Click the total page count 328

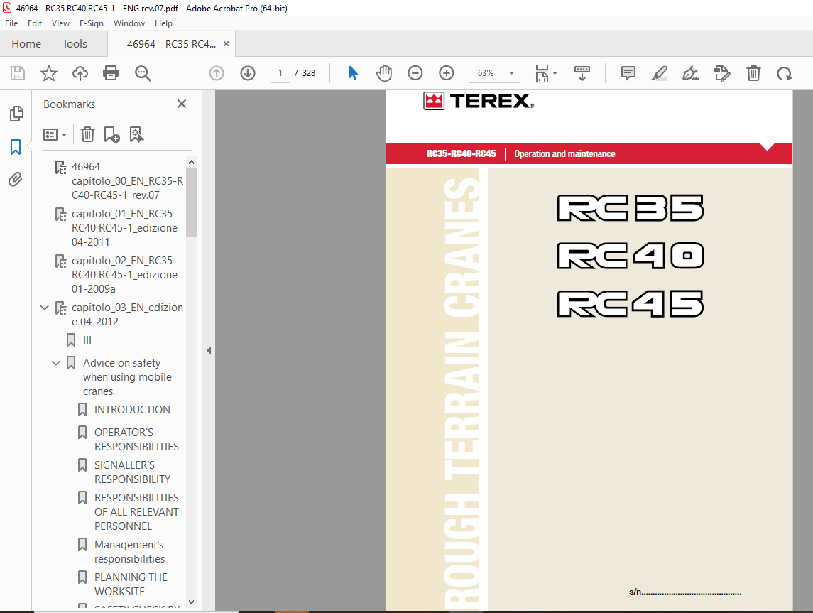(x=309, y=73)
